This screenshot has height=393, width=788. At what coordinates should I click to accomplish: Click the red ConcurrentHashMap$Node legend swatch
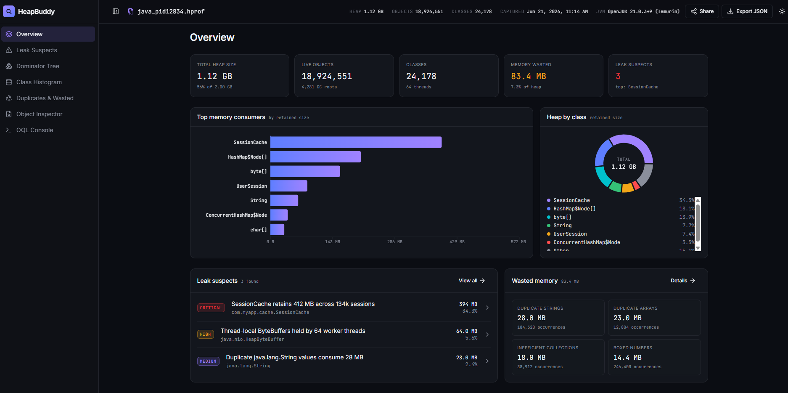point(549,242)
